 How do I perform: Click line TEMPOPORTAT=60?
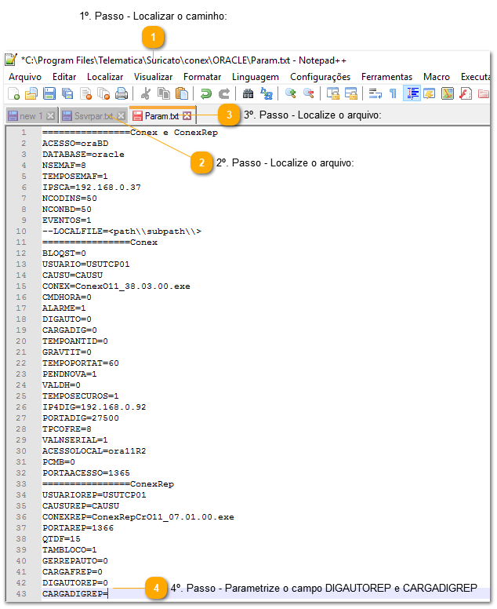pos(81,363)
